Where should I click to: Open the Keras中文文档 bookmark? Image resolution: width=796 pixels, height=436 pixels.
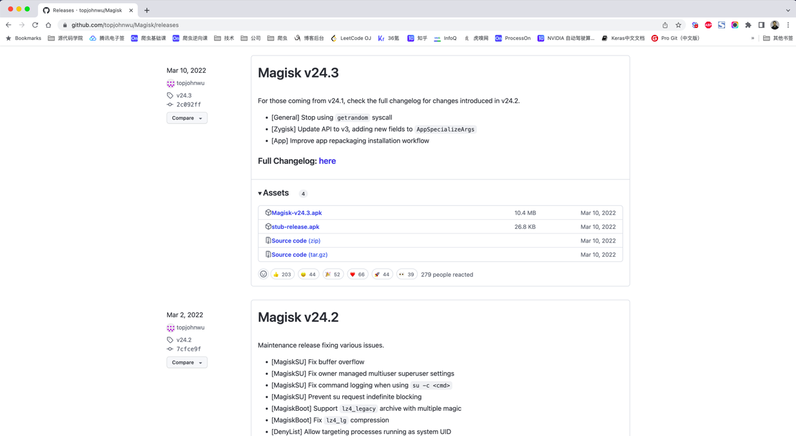(623, 38)
